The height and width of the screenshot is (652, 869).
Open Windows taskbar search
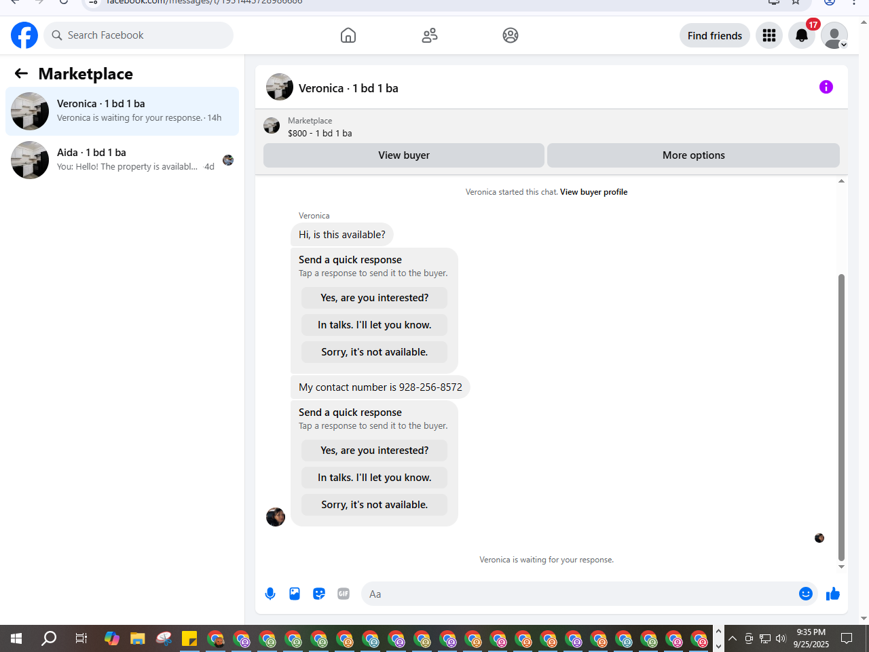49,638
